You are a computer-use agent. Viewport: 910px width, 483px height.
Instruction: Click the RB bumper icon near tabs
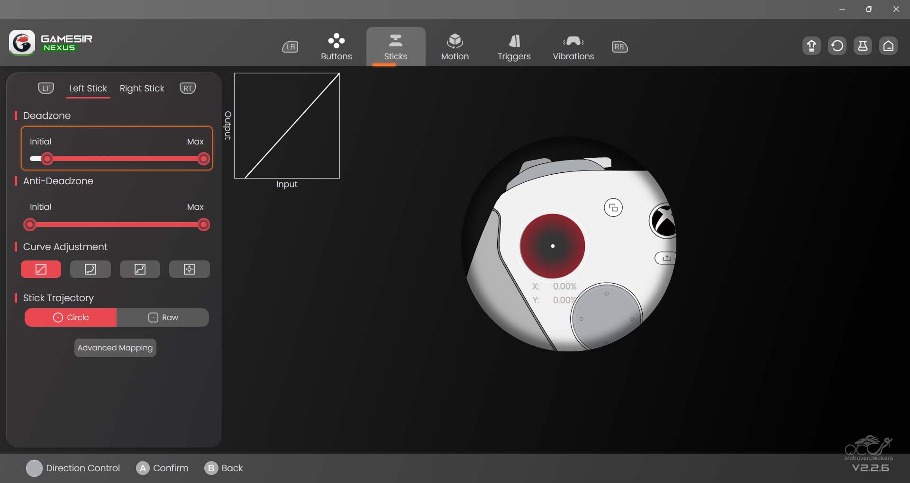tap(619, 47)
